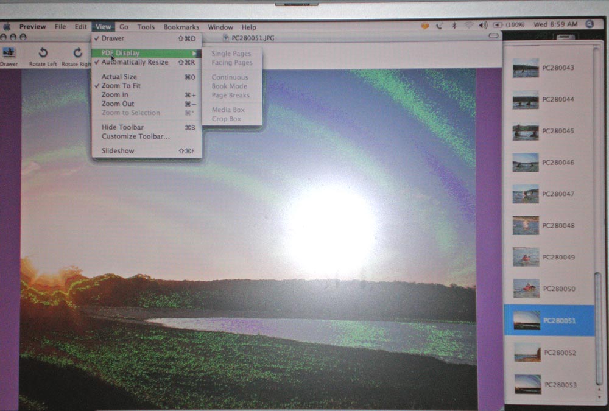Click the phone icon in the menu bar

pos(439,26)
